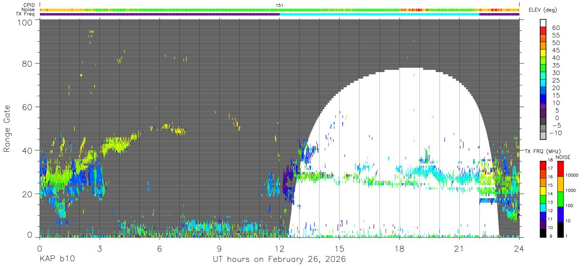Click the 21 tick label on time axis

459,249
